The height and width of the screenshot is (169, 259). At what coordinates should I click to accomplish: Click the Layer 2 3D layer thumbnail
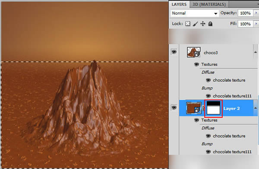[193, 108]
